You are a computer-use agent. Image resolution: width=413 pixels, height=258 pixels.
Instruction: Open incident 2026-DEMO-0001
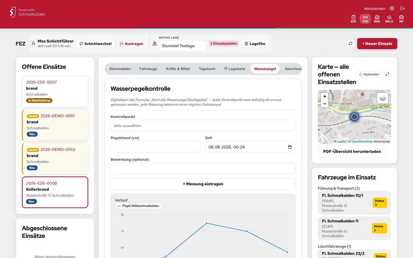[x=55, y=125]
